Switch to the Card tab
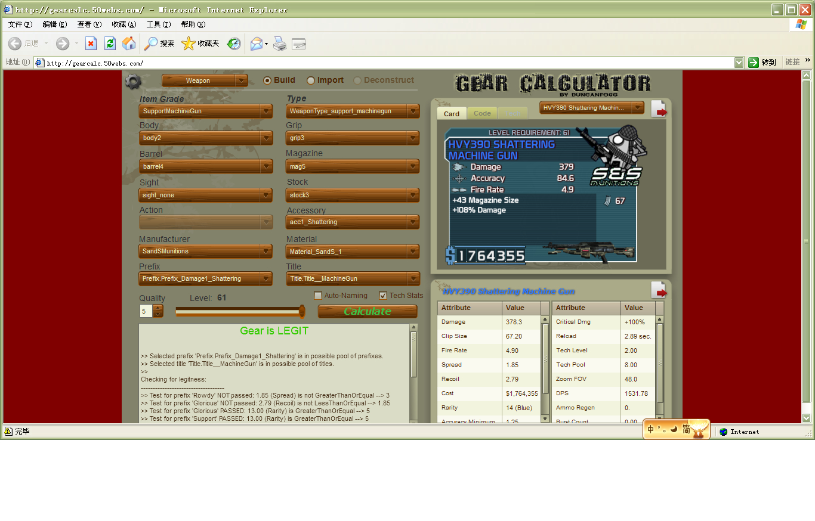Image resolution: width=815 pixels, height=521 pixels. pyautogui.click(x=452, y=113)
